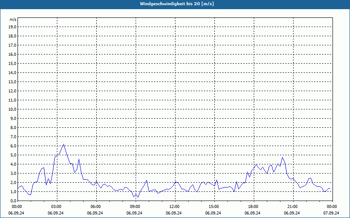Click the y-axis label 3,0
Image resolution: width=350 pixels, height=218 pixels.
coord(14,173)
